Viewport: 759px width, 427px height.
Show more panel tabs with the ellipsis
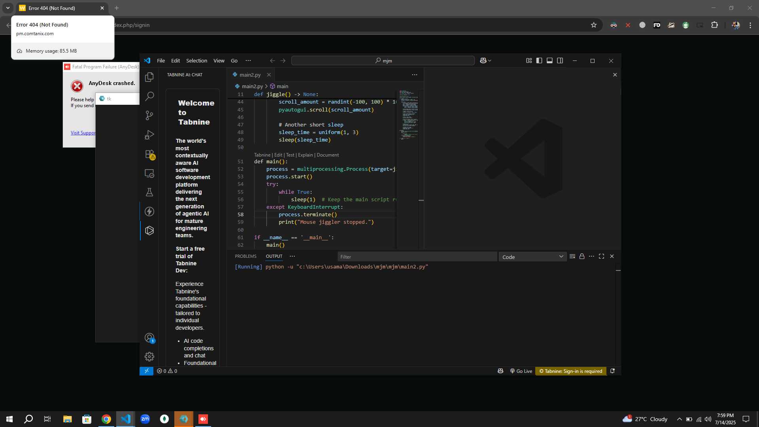click(x=292, y=257)
